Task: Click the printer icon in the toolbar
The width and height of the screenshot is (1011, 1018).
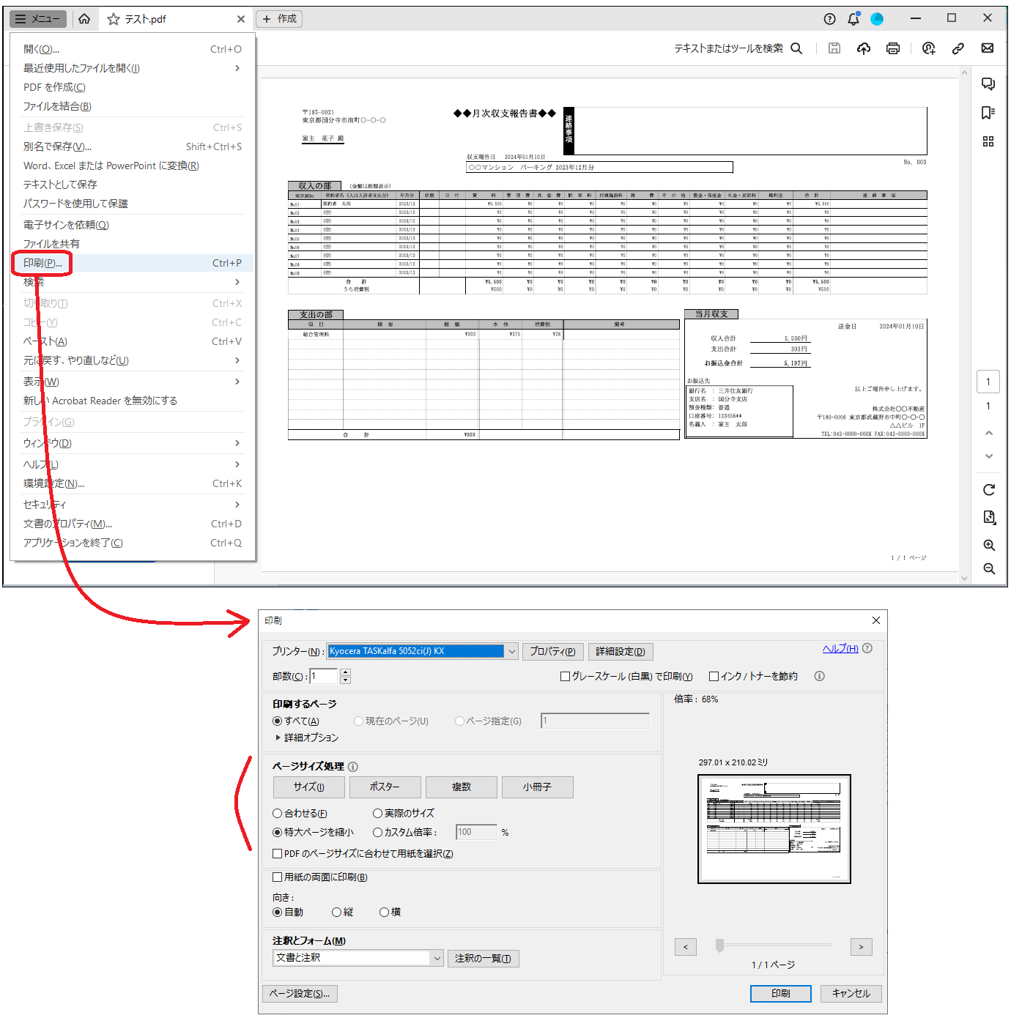Action: (x=892, y=48)
